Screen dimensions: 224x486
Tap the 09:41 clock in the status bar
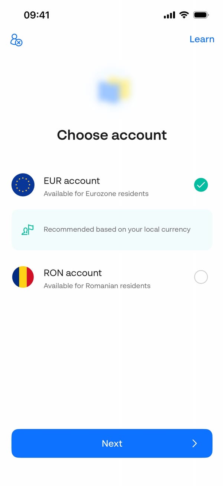pos(36,15)
